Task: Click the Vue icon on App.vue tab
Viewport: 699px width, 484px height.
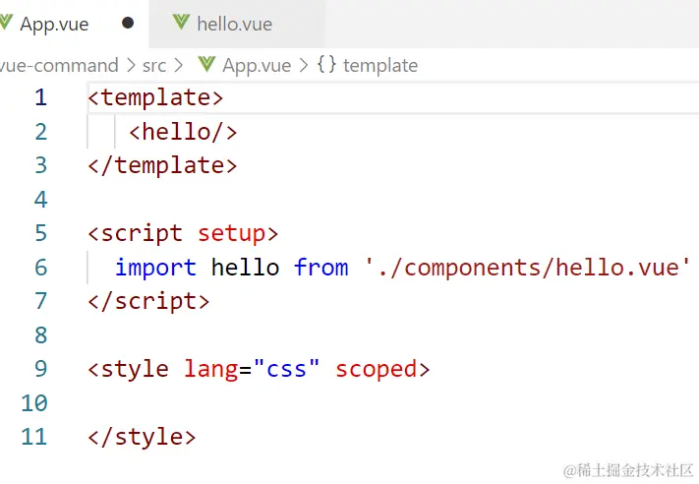Action: pos(7,24)
